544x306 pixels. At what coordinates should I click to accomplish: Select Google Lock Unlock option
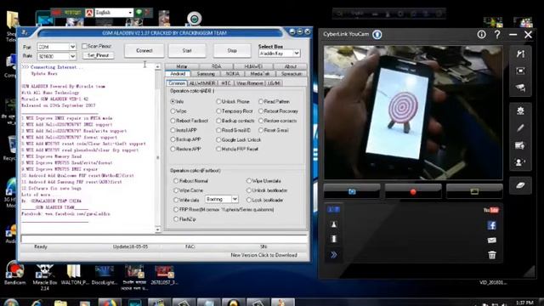pos(218,139)
